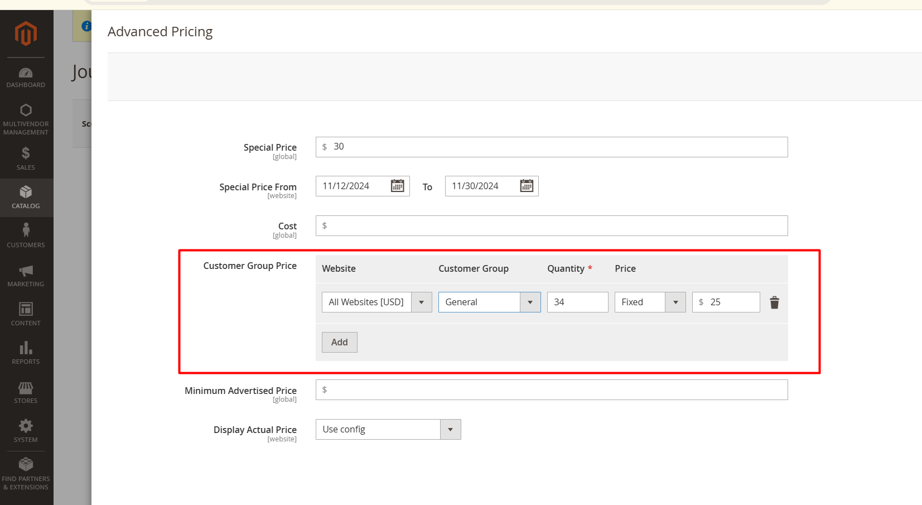This screenshot has width=922, height=505.
Task: Click the info icon behind the panel
Action: [x=86, y=26]
